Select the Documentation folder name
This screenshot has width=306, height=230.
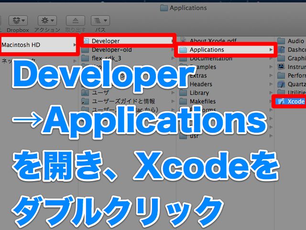pos(211,58)
